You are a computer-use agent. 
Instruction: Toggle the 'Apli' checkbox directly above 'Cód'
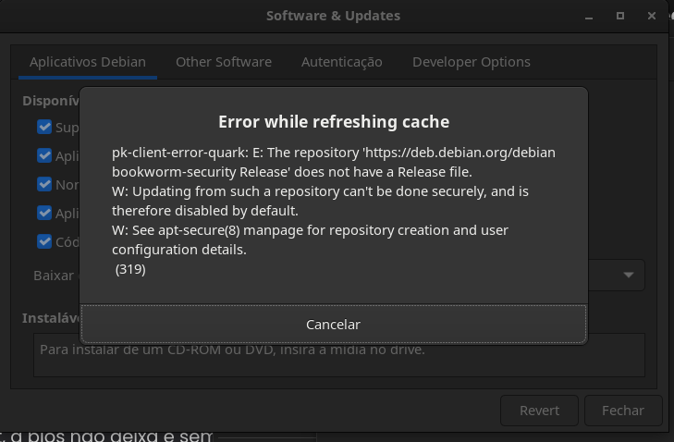coord(44,213)
